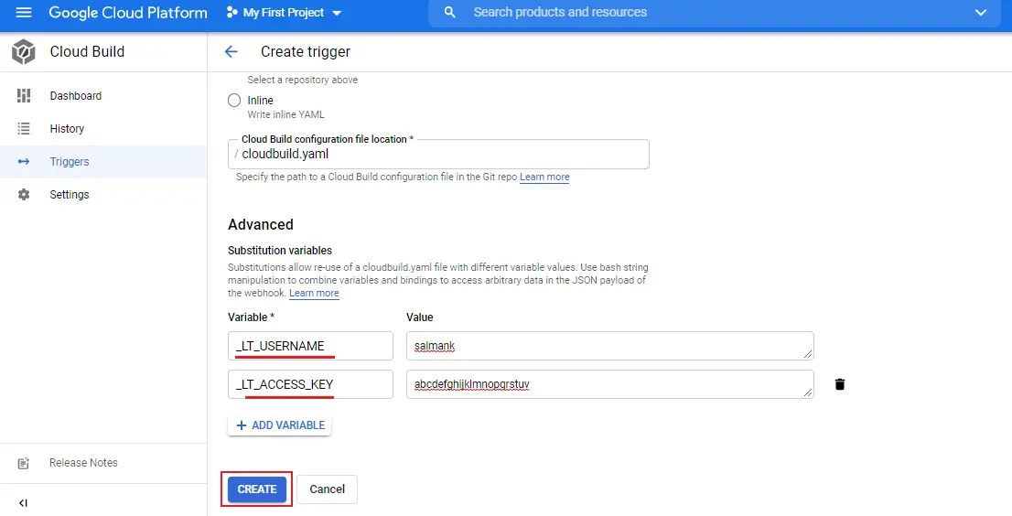Viewport: 1012px width, 516px height.
Task: Click the CREATE button
Action: (x=257, y=489)
